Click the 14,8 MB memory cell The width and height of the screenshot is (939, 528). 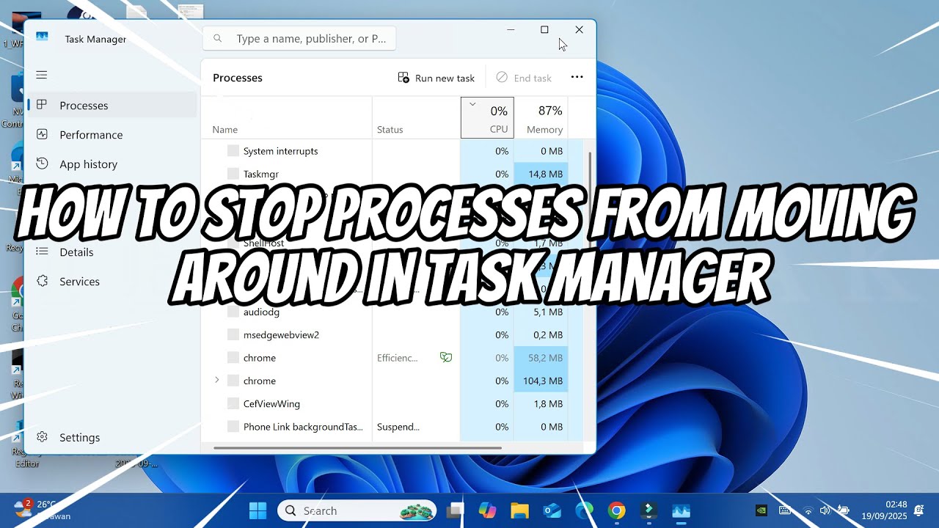[541, 174]
